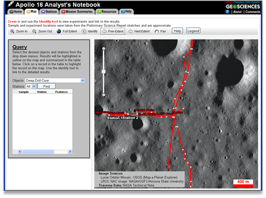
Task: Open the Objects dropdown list
Action: pyautogui.click(x=83, y=80)
